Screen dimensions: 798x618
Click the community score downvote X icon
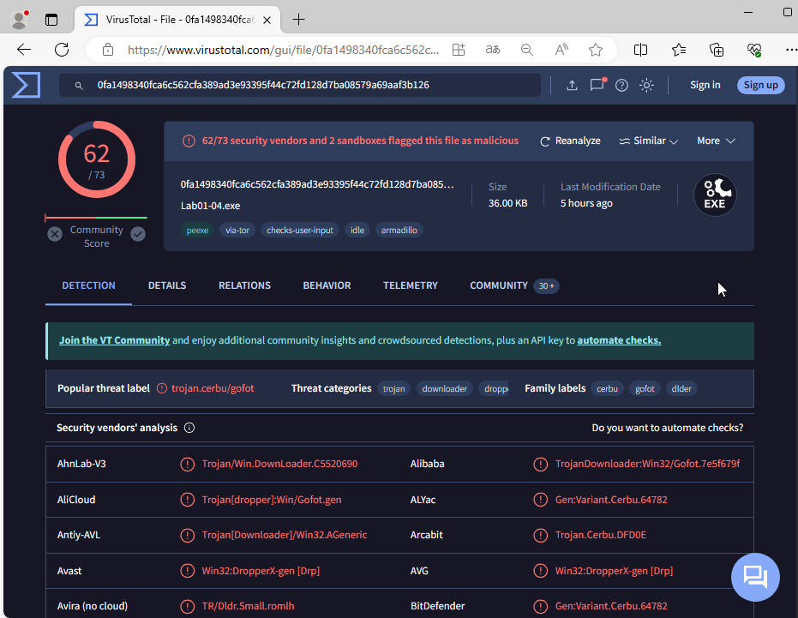click(x=55, y=234)
